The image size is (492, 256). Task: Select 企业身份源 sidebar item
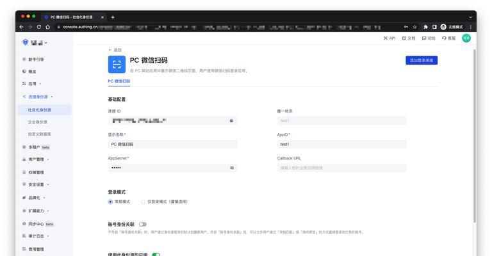pyautogui.click(x=38, y=122)
